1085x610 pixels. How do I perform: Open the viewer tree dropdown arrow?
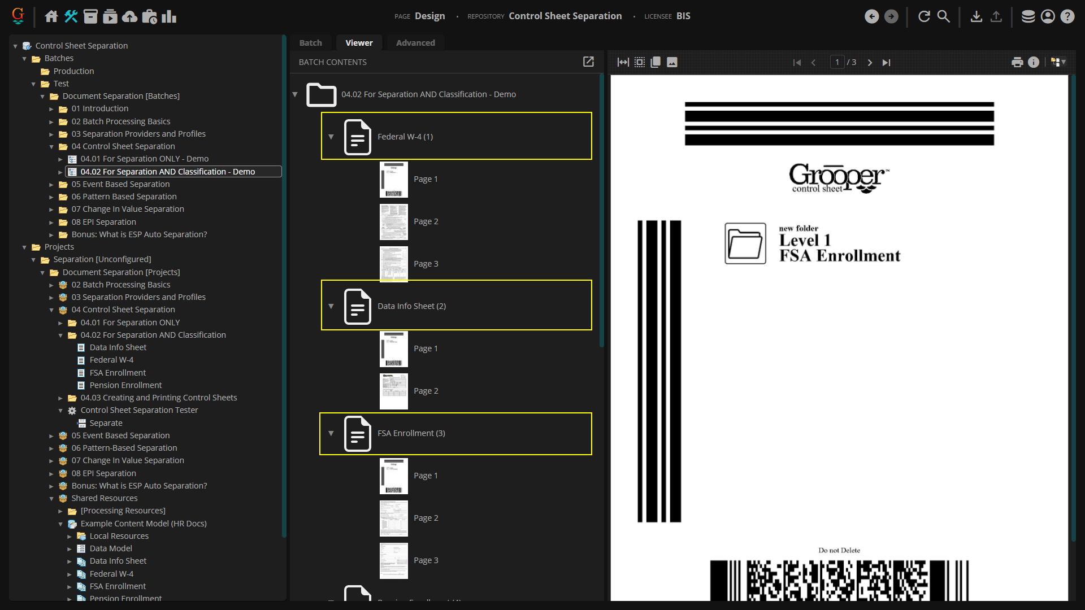point(1064,62)
